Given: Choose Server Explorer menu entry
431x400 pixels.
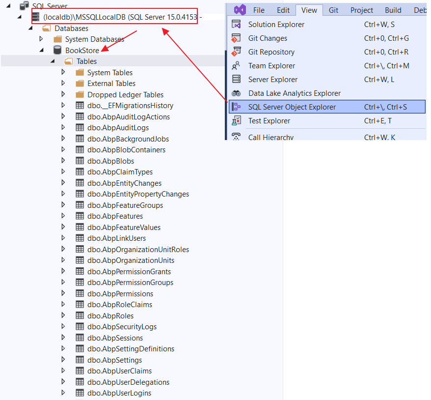Looking at the screenshot, I should click(x=327, y=79).
